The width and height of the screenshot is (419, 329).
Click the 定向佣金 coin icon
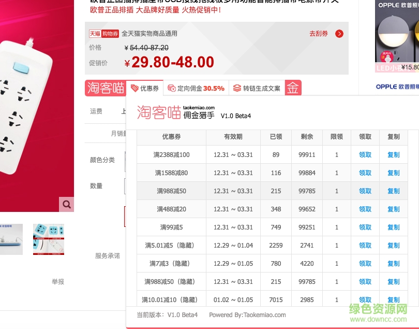pos(171,89)
